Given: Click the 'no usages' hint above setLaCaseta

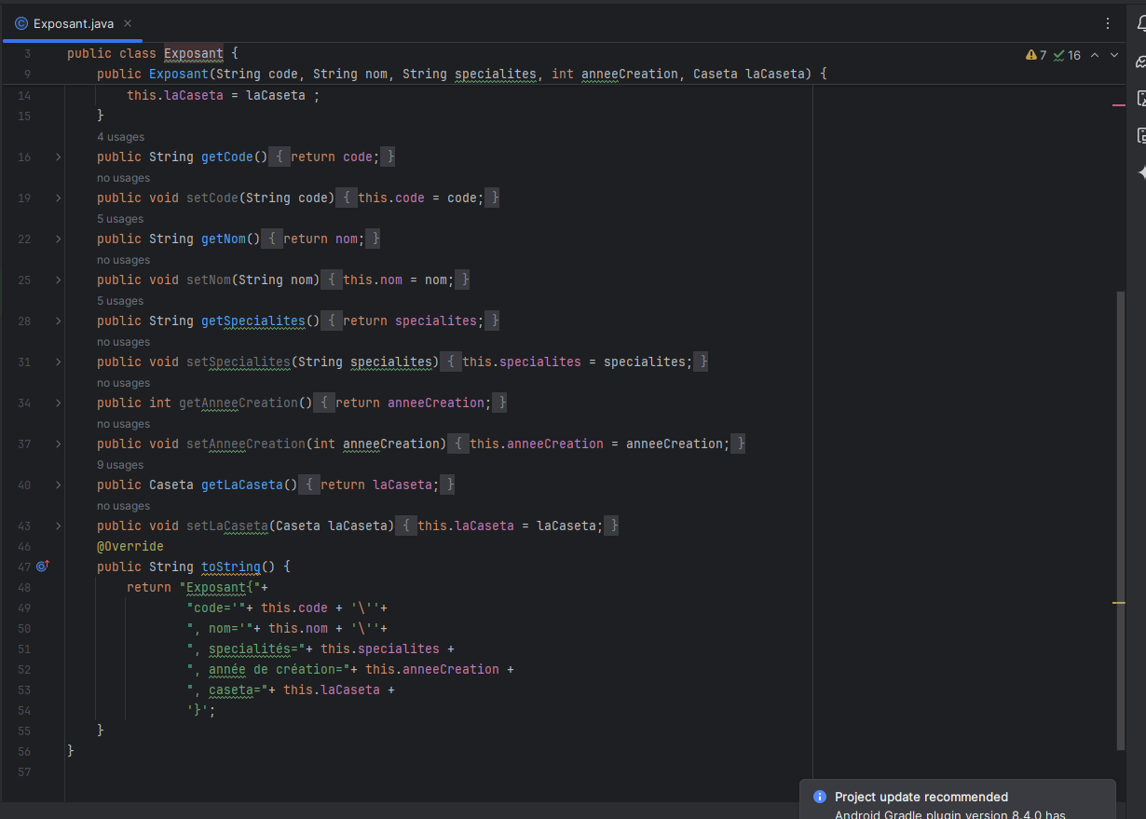Looking at the screenshot, I should click(123, 506).
